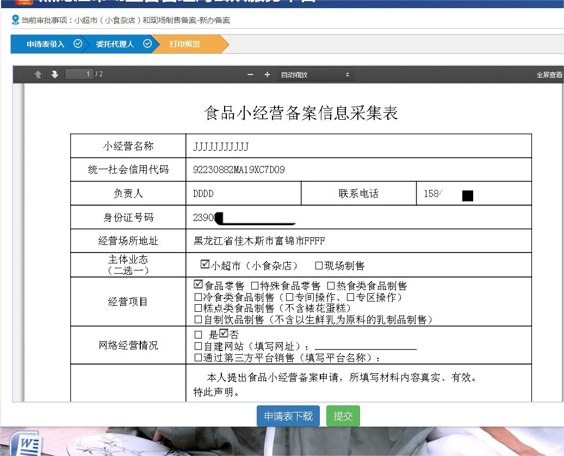Open the 委托代理人 step tab
Screen dimensions: 564x456
pyautogui.click(x=115, y=44)
